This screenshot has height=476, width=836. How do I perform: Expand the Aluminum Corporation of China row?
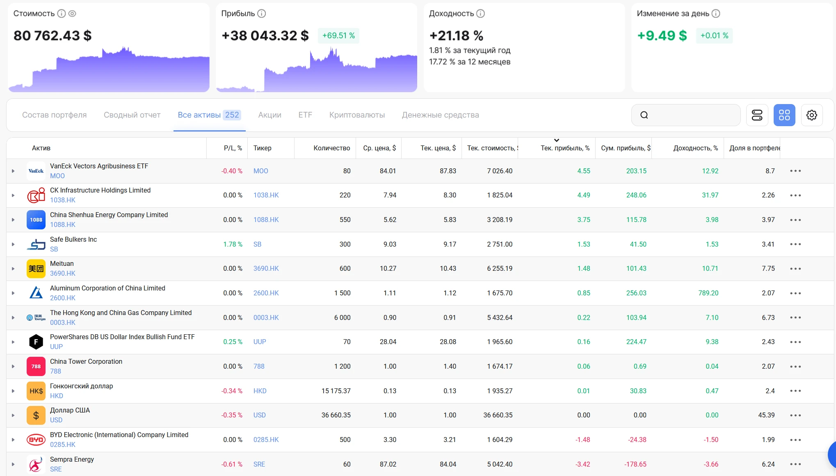pos(13,293)
